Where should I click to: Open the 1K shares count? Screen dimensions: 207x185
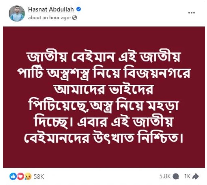coord(187,176)
